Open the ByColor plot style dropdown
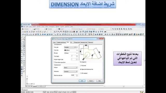166x93 pixels. click(x=105, y=29)
